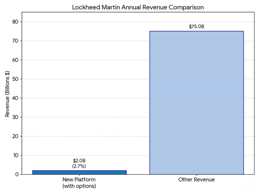
Task: Click the y-axis tick label '30'
Action: click(15, 117)
